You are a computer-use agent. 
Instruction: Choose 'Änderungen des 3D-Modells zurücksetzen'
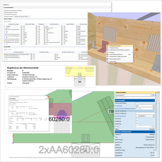[x=120, y=50]
